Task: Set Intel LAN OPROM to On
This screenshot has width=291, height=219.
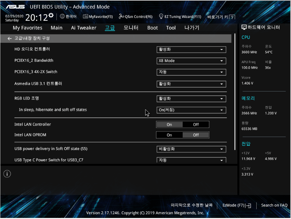Action: click(x=169, y=135)
